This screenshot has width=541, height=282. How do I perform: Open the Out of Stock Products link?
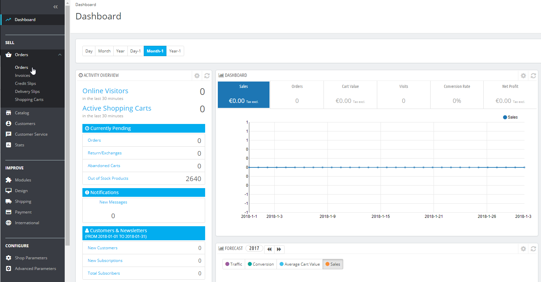click(108, 178)
